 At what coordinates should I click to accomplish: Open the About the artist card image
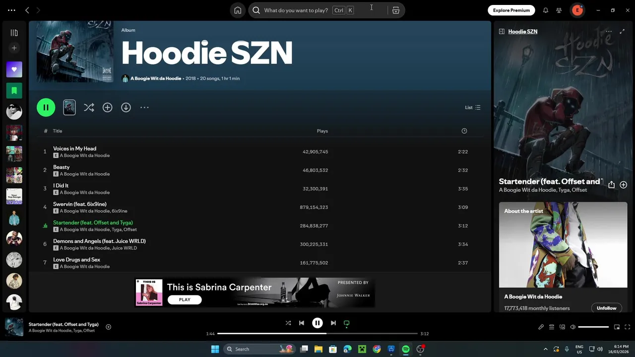(x=563, y=244)
